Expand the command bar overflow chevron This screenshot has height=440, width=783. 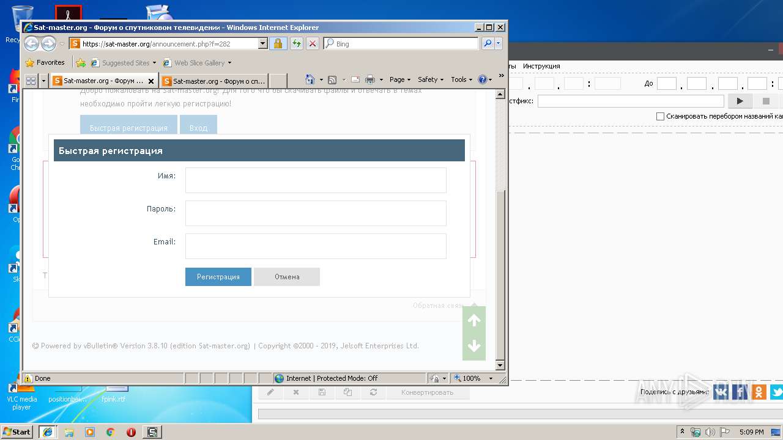coord(502,76)
